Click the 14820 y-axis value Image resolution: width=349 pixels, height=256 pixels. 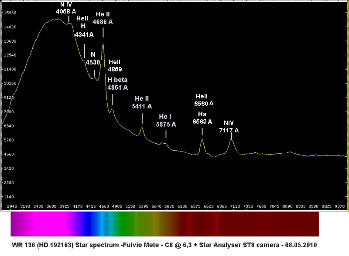pos(10,27)
